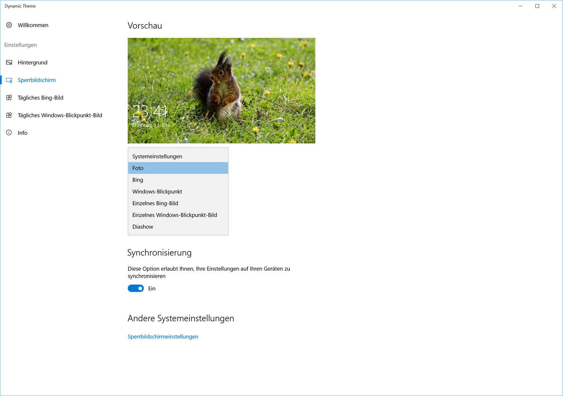Open Tägliches Bing-Bild section
This screenshot has width=563, height=396.
(x=41, y=97)
